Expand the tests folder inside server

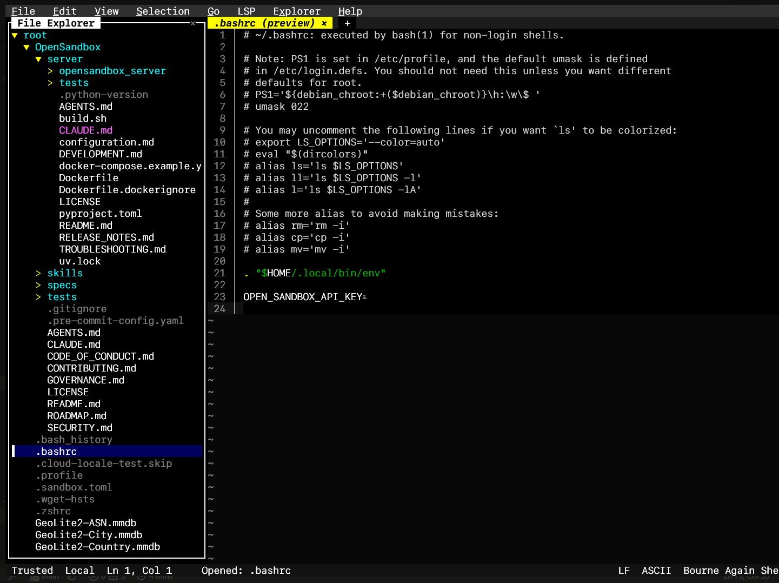pos(50,83)
